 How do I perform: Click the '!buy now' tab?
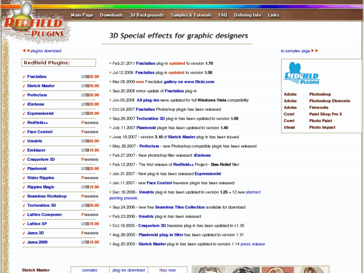(x=167, y=270)
